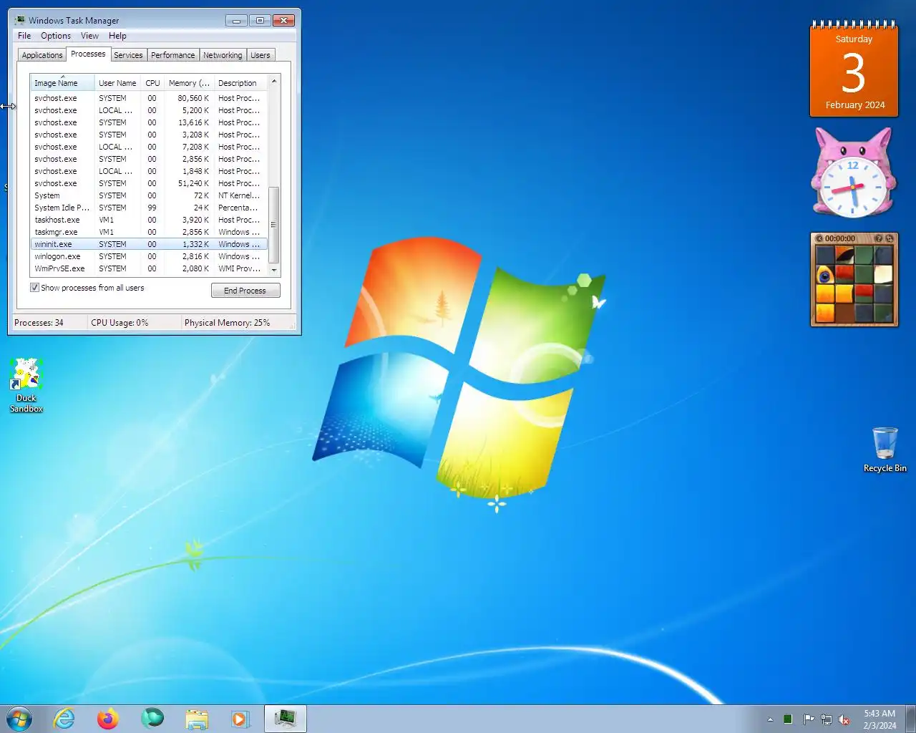Click the Physical Memory 25% status entry
The height and width of the screenshot is (733, 916).
[x=228, y=323]
